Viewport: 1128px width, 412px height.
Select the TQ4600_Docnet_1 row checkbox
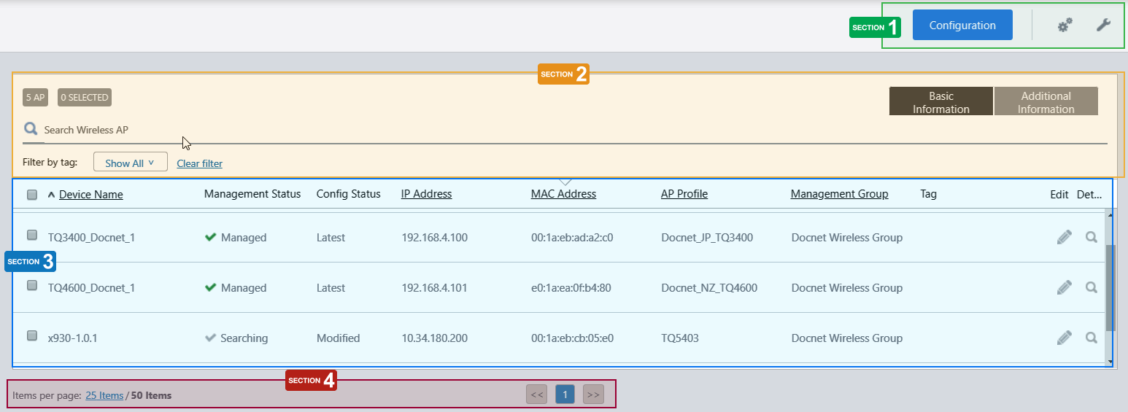[32, 285]
